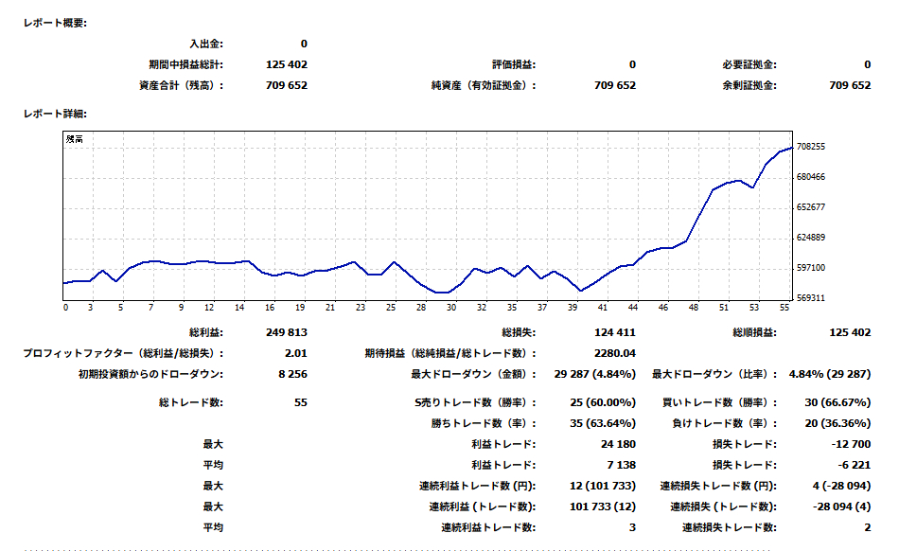Click the 35 (63.64%) value
899x551 pixels.
point(603,424)
